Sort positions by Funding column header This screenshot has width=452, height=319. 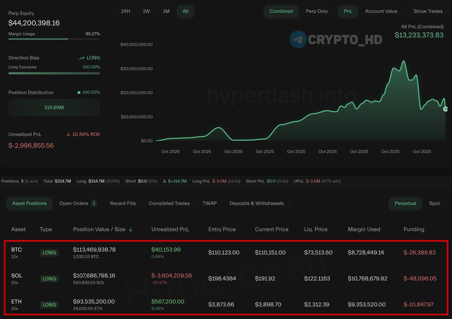click(x=414, y=229)
